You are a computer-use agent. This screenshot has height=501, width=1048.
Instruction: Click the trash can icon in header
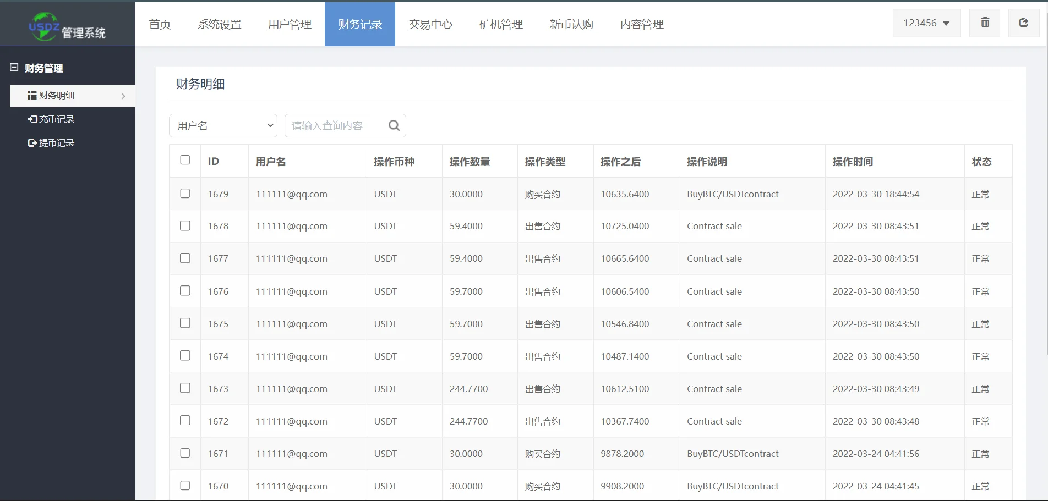[985, 23]
